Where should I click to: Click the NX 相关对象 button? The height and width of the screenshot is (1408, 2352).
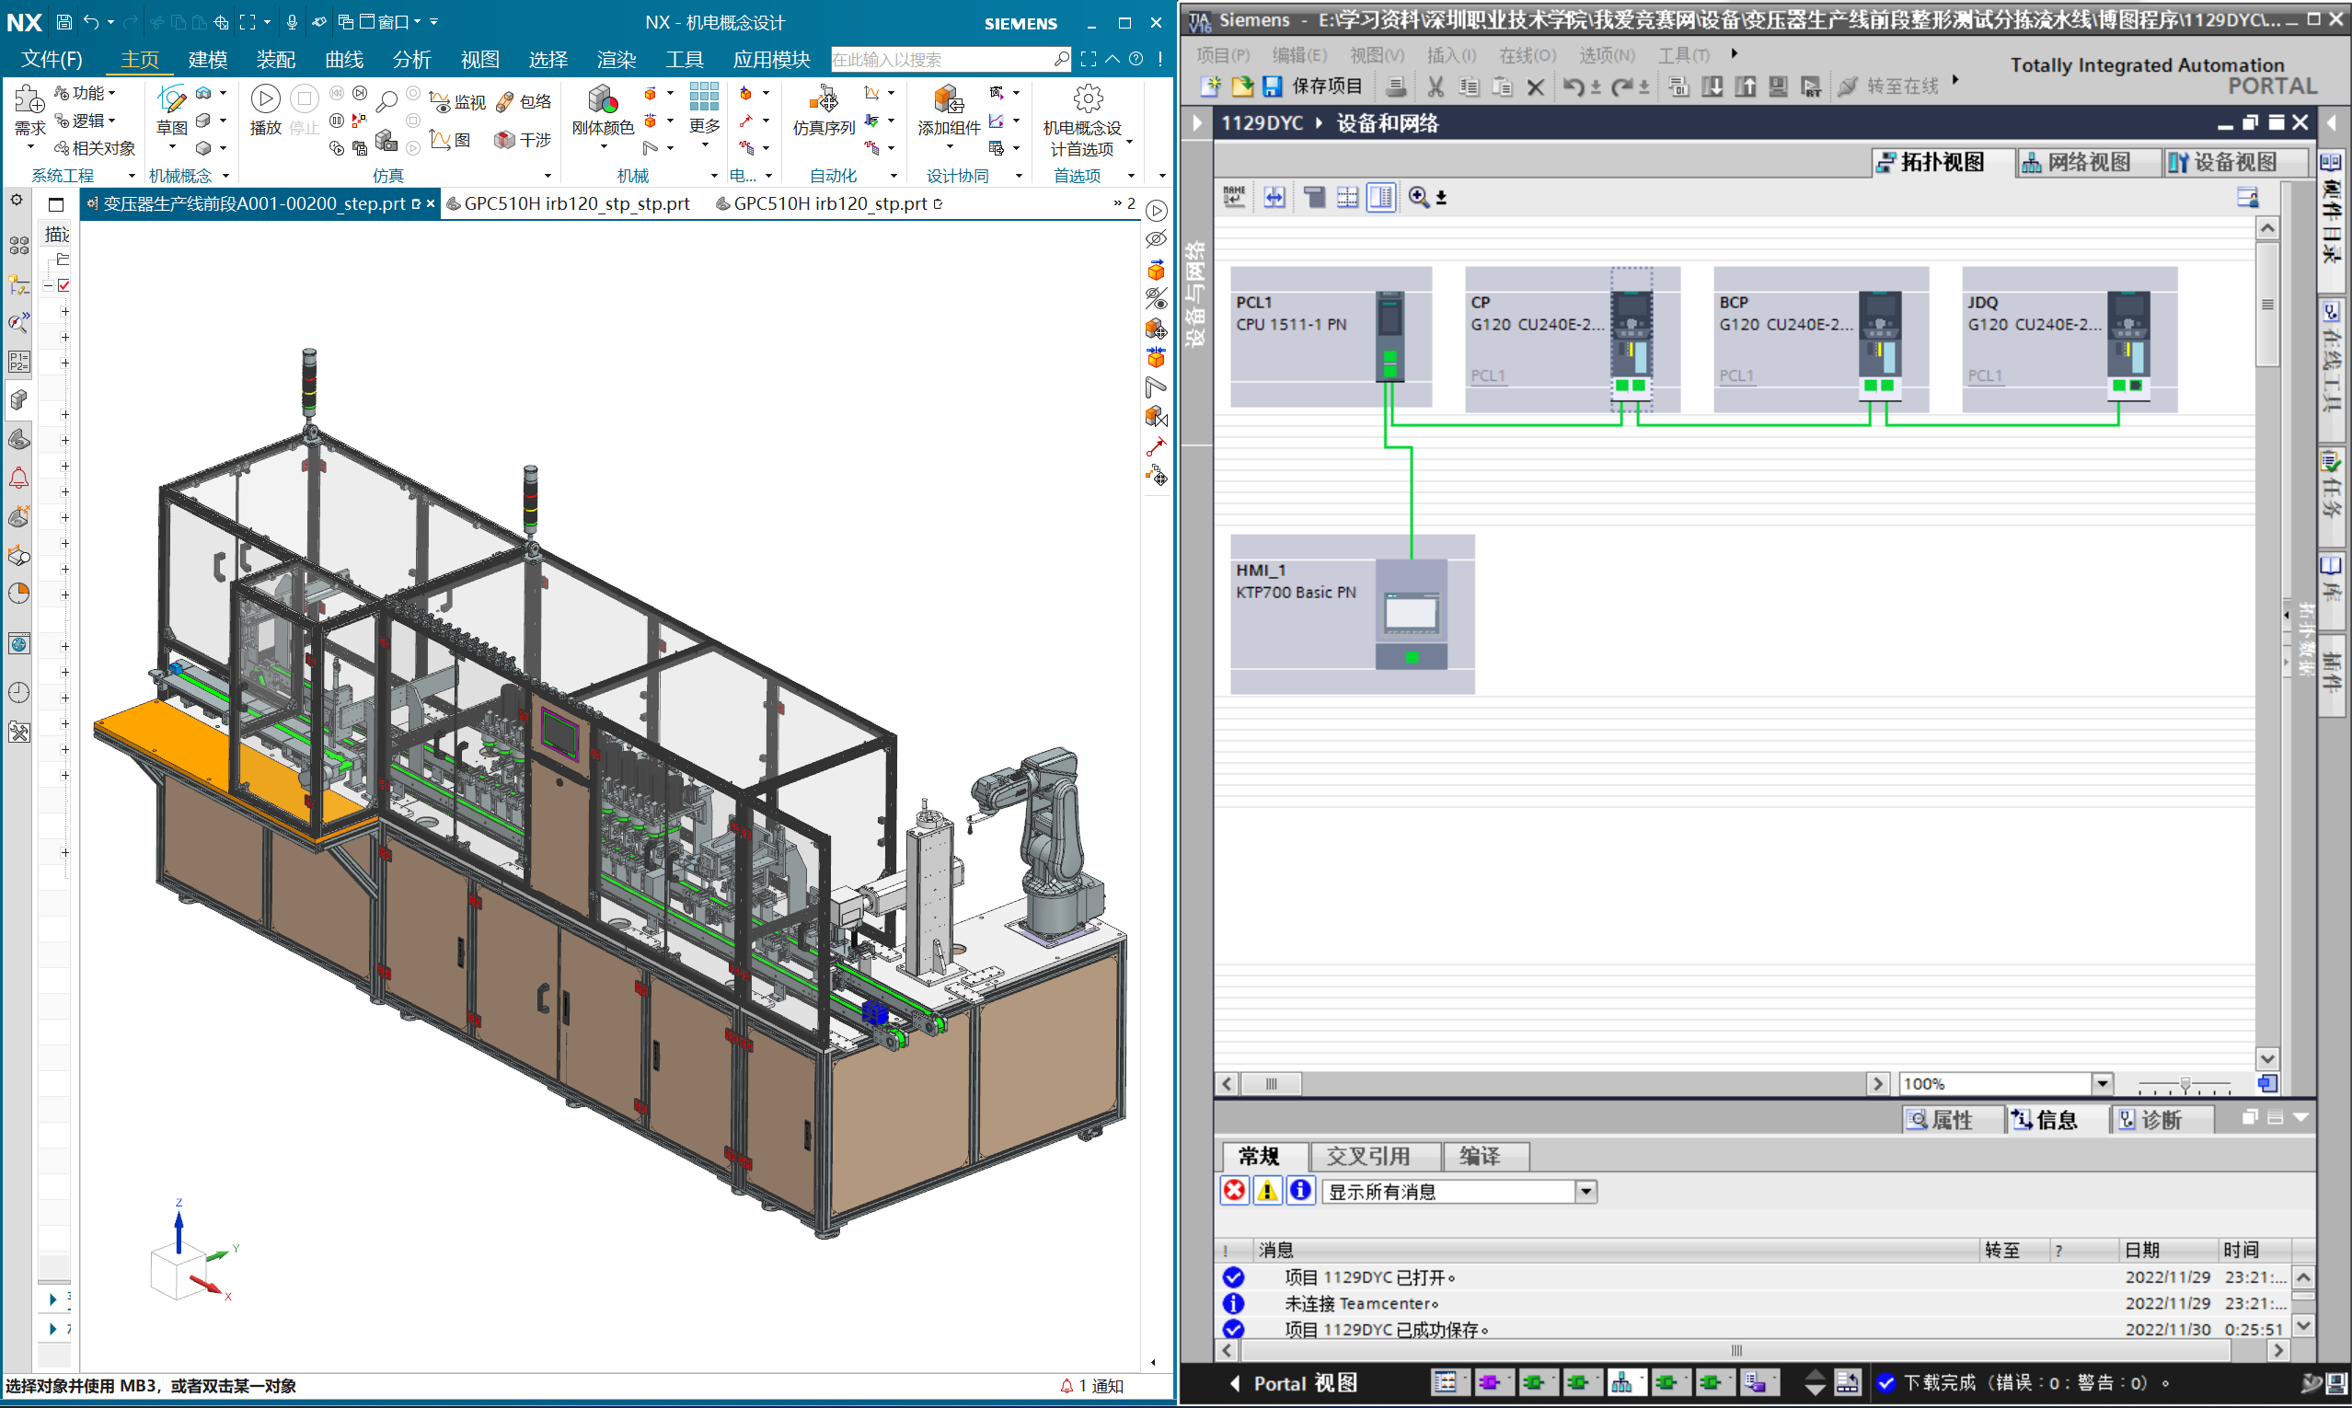tap(95, 148)
